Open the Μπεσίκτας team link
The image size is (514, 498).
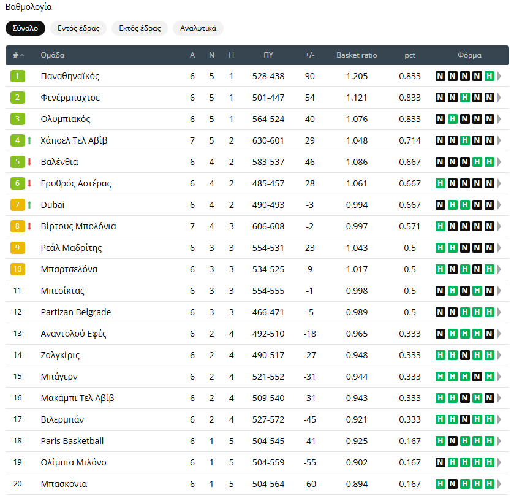(x=62, y=291)
